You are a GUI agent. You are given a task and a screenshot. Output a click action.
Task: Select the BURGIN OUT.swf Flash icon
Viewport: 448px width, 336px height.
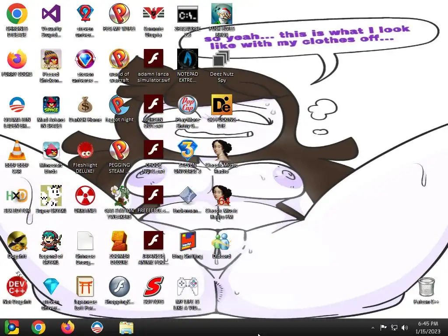(154, 105)
